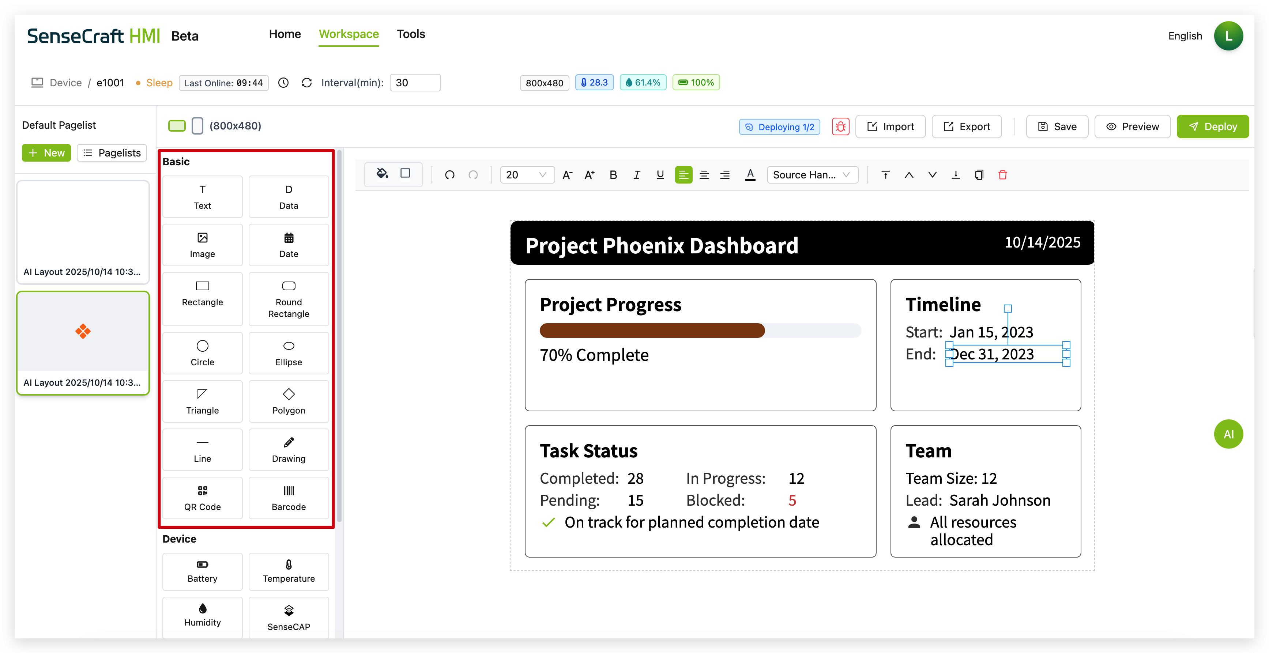Click the green Deploy button
Viewport: 1269px width, 653px height.
[x=1212, y=127]
